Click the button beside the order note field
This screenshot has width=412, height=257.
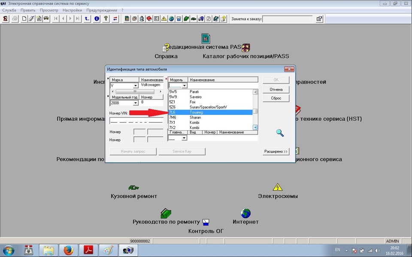[319, 18]
